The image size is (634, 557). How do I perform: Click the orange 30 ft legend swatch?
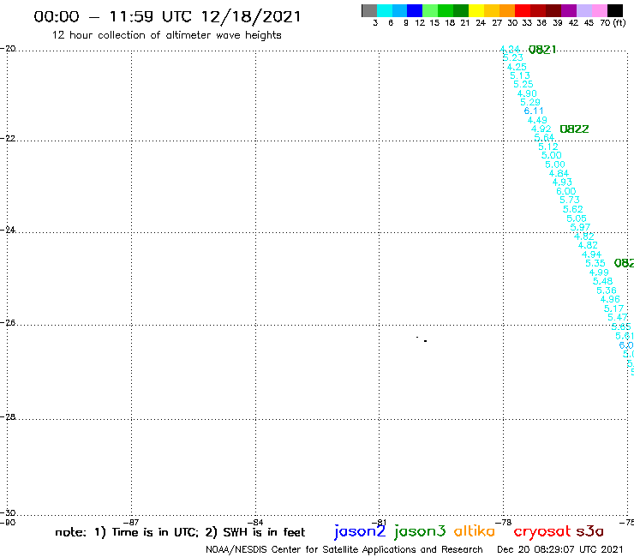tap(507, 10)
